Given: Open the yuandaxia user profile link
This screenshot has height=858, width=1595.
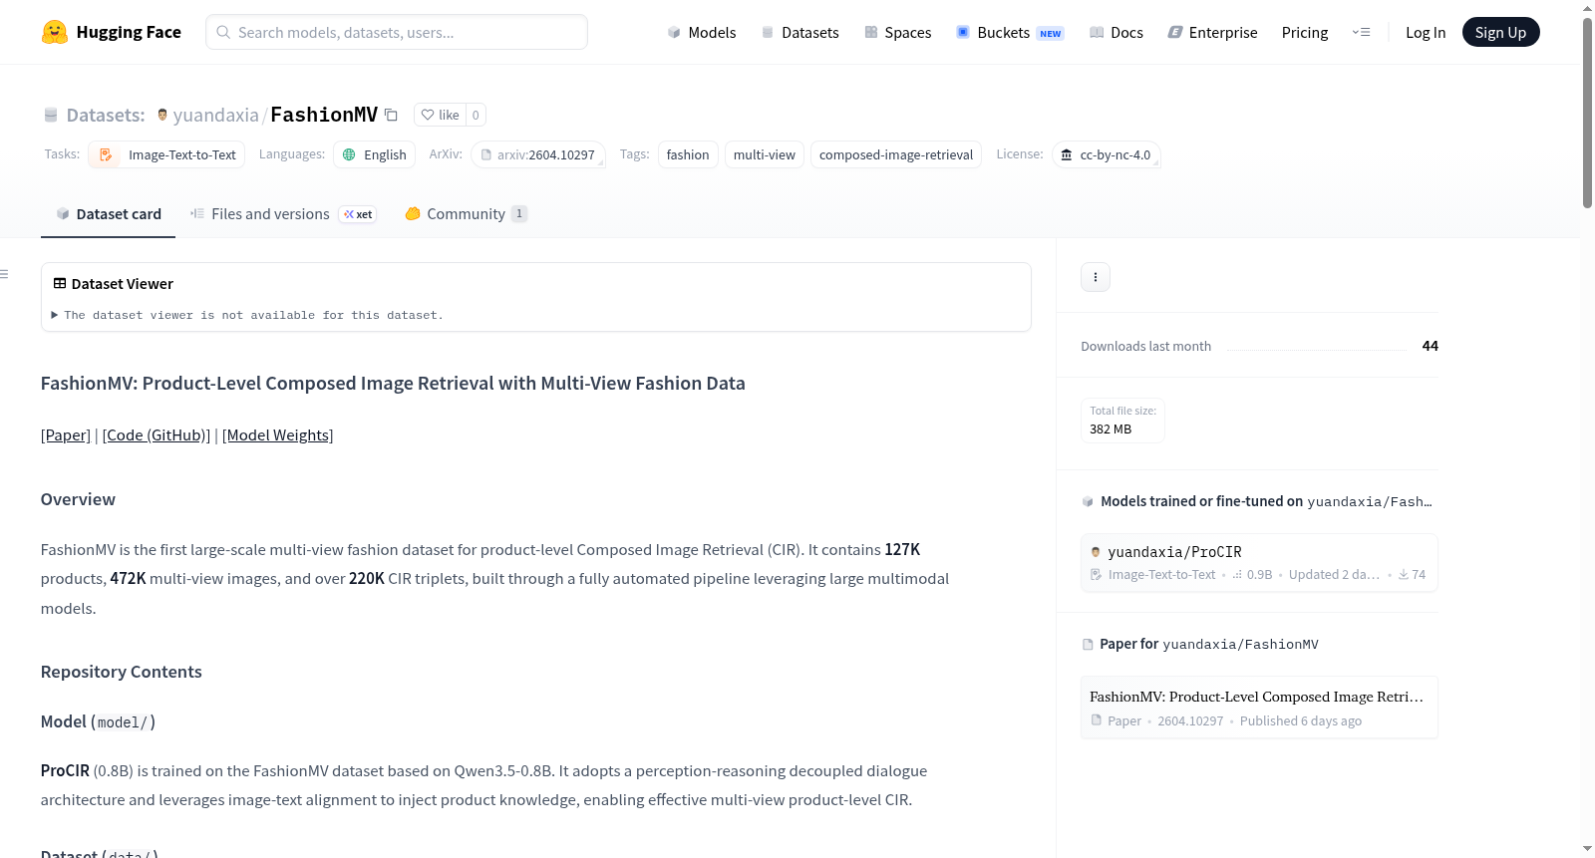Looking at the screenshot, I should coord(216,115).
